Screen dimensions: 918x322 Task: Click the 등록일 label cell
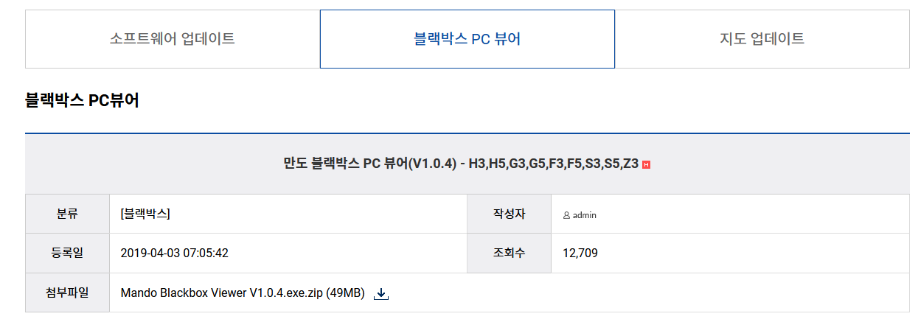67,253
